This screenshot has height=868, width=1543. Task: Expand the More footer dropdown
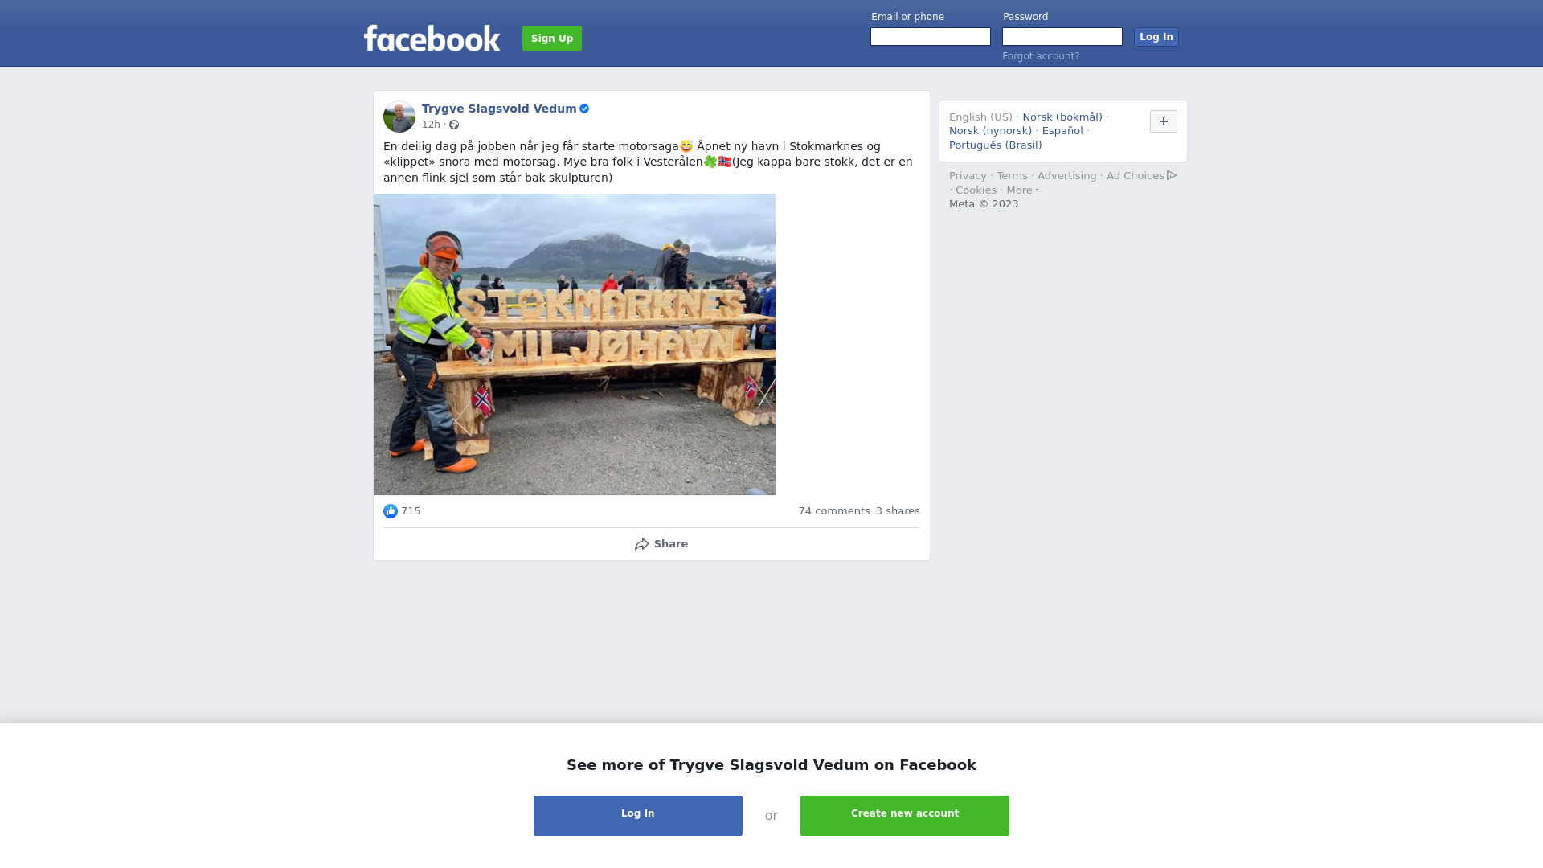[1023, 190]
